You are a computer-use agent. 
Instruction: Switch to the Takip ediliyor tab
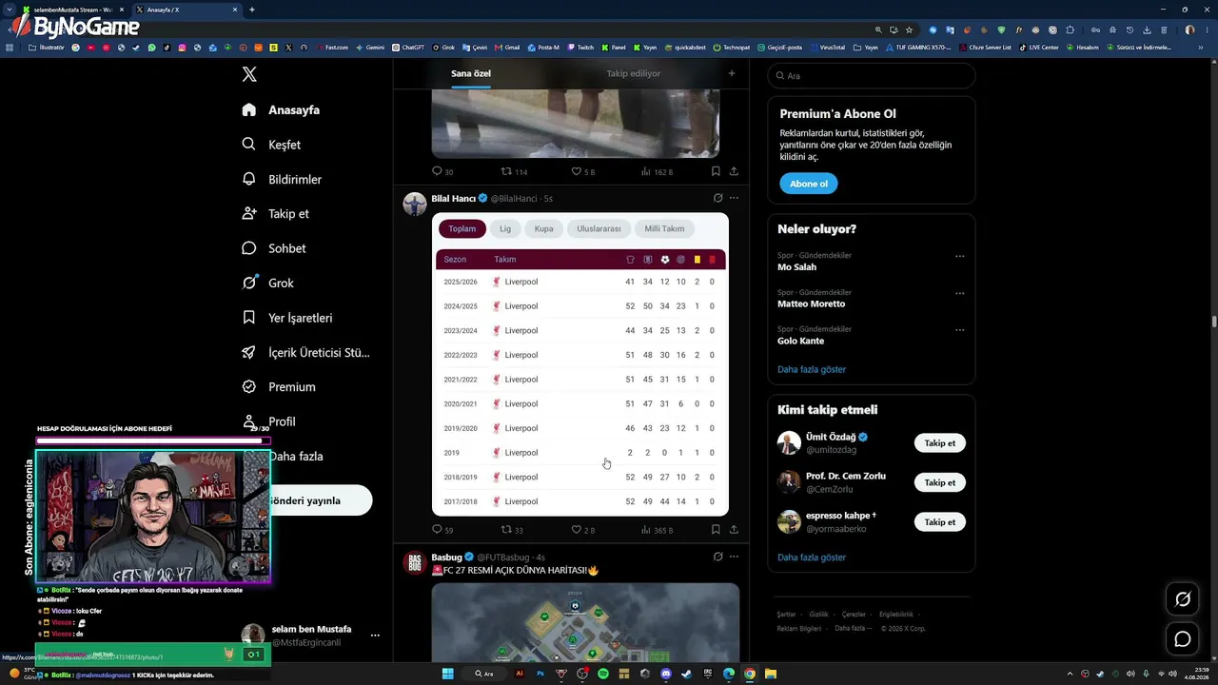[634, 73]
